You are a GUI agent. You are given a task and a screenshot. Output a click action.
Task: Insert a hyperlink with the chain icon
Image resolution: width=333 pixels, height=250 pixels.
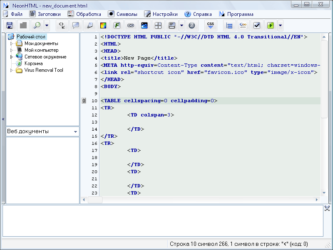131,25
